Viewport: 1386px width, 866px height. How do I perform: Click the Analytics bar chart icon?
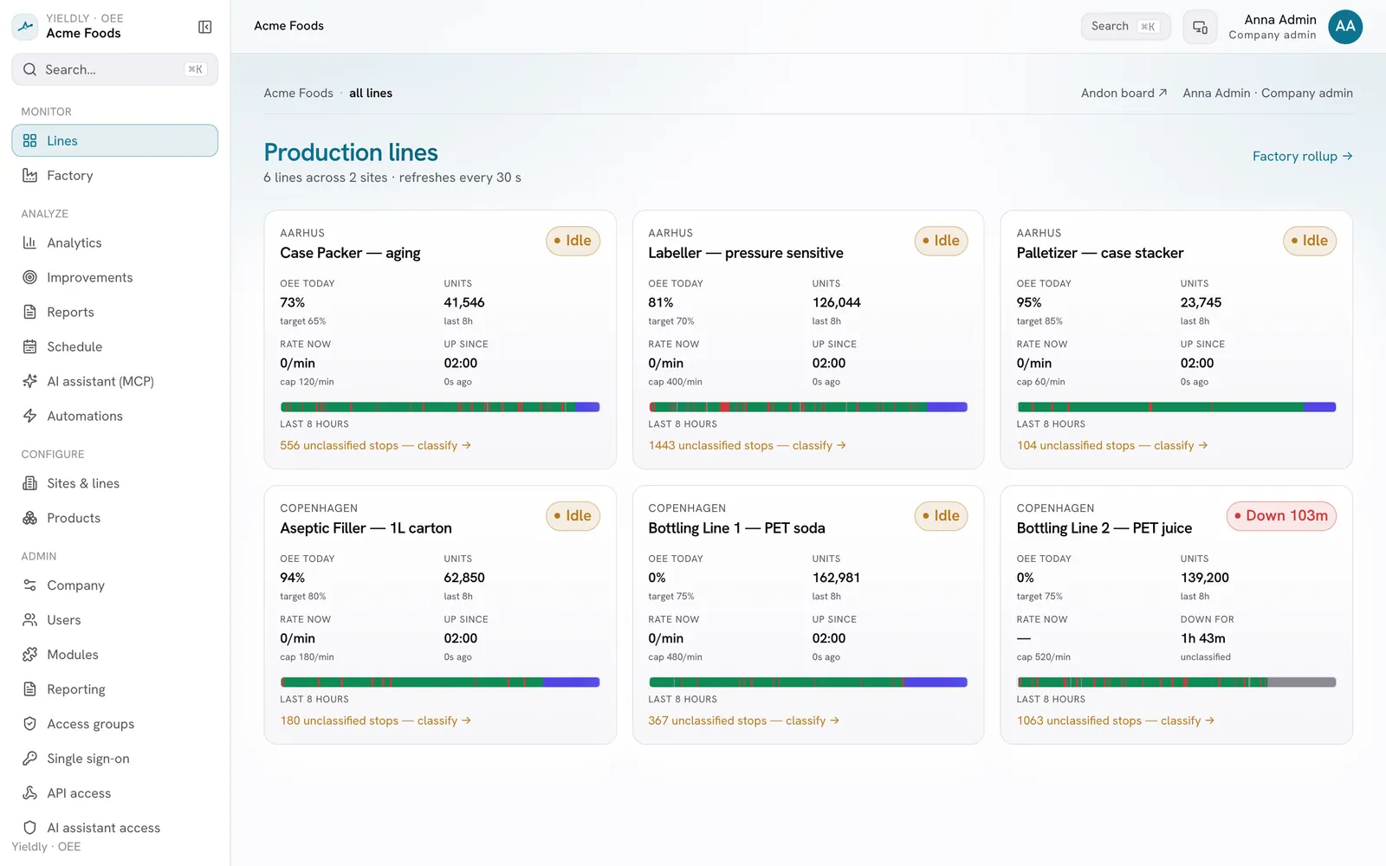pos(29,242)
